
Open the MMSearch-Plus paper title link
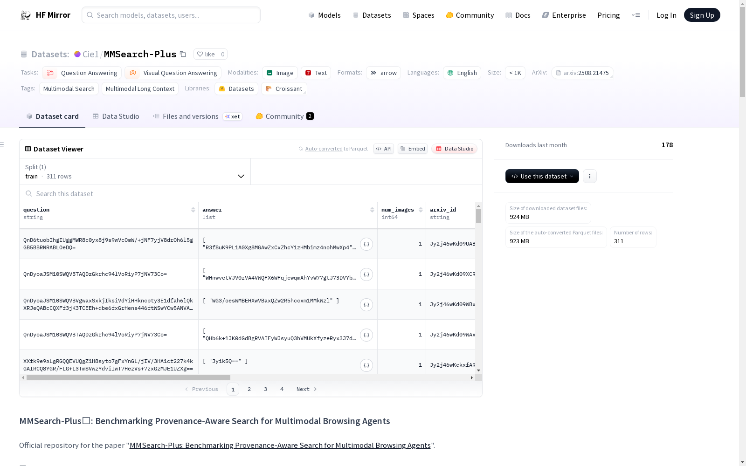coord(280,445)
